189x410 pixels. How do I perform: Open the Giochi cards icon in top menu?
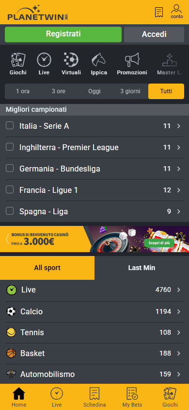click(x=18, y=60)
